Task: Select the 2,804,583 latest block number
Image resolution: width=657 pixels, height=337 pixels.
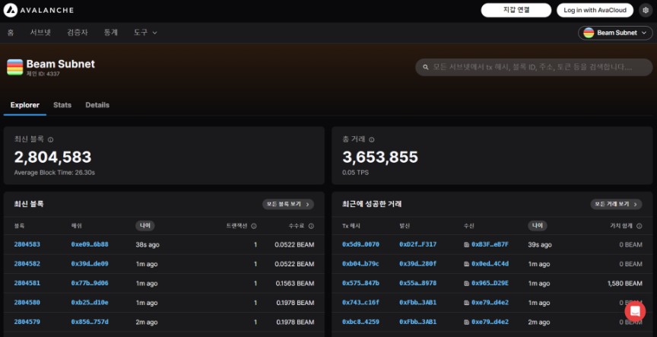Action: [x=52, y=157]
